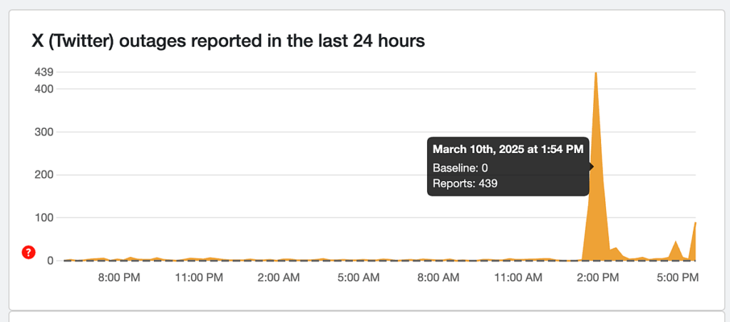Screen dimensions: 730x322
Task: Click the 2:00 AM time axis label
Action: [279, 277]
